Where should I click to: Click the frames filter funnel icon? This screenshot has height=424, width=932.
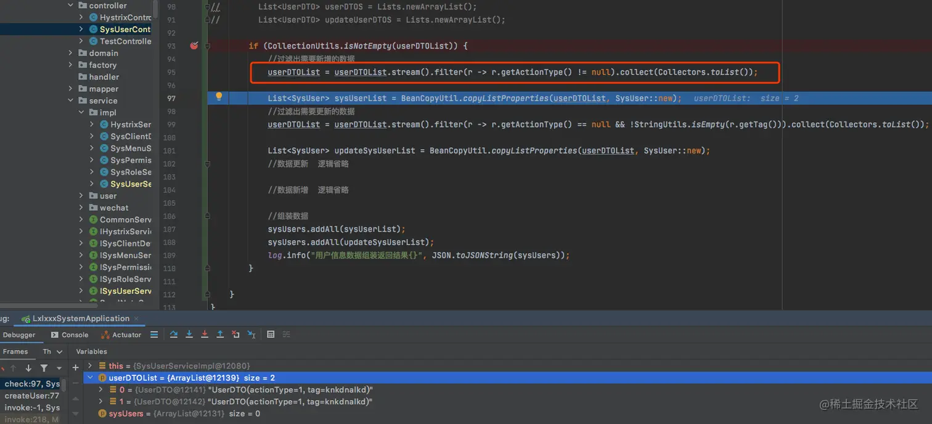(44, 368)
